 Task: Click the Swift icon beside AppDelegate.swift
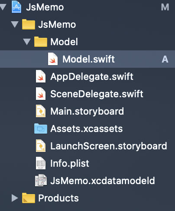(41, 76)
